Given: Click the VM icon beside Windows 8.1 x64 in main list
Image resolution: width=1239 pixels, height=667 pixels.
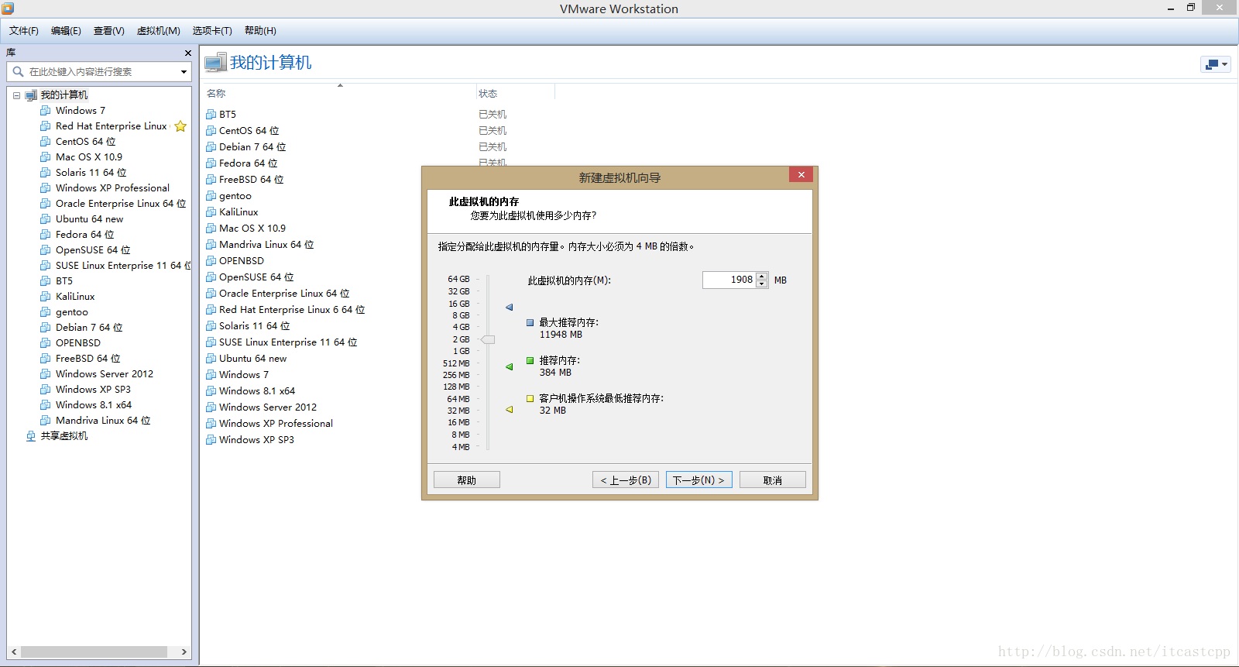Looking at the screenshot, I should (211, 391).
